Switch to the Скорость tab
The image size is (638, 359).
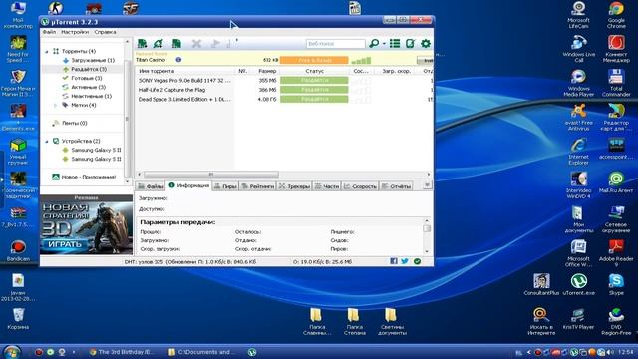pos(360,186)
